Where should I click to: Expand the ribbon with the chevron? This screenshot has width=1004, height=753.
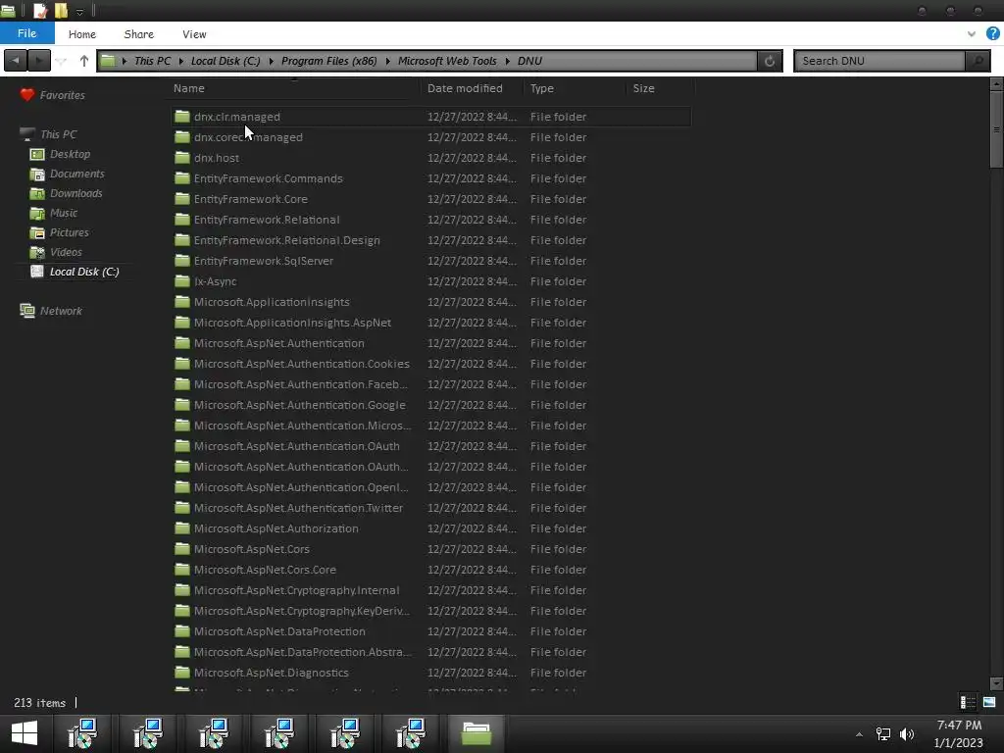coord(972,34)
